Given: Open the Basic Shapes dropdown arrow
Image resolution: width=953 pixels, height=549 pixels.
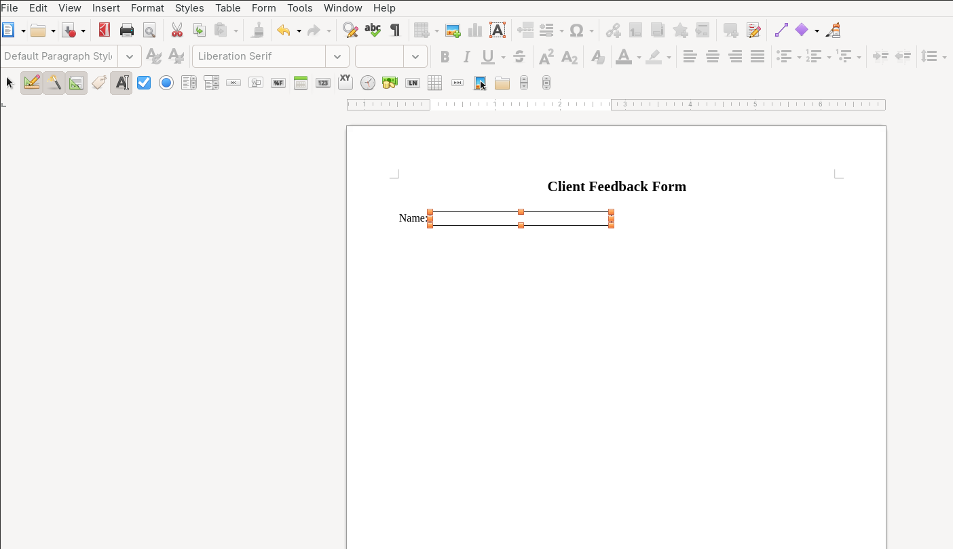Looking at the screenshot, I should (x=817, y=30).
